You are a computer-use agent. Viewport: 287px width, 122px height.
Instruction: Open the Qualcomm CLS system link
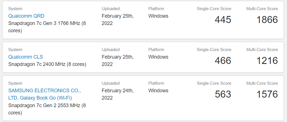point(26,57)
